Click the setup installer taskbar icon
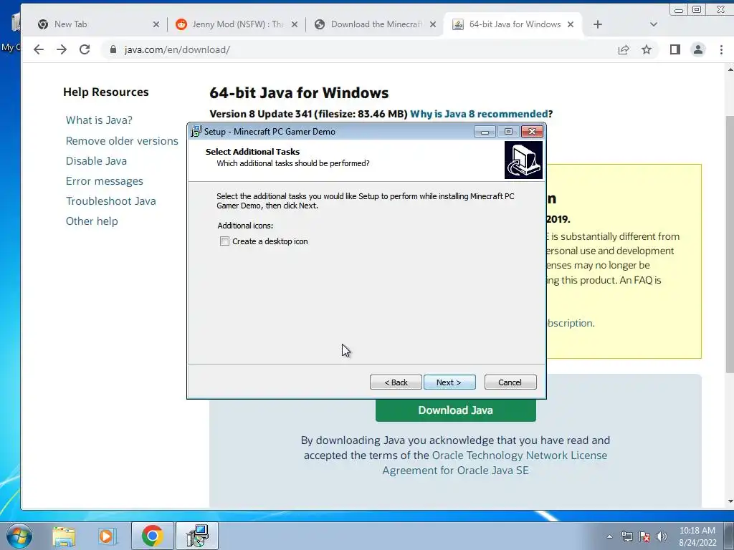Image resolution: width=734 pixels, height=550 pixels. [x=197, y=536]
